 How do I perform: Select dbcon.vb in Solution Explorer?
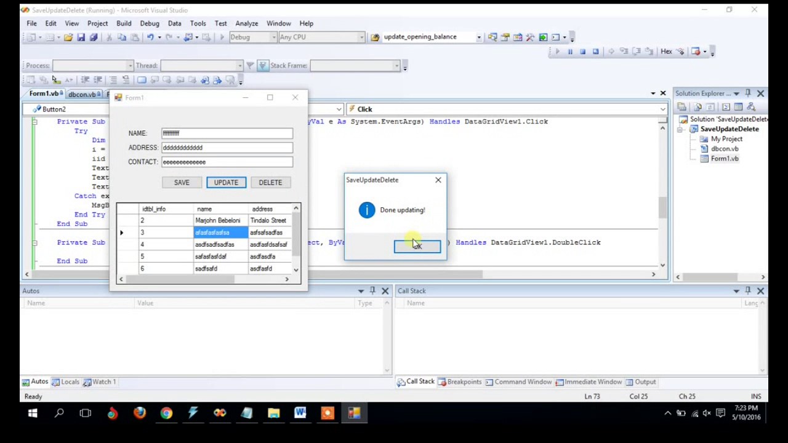725,149
